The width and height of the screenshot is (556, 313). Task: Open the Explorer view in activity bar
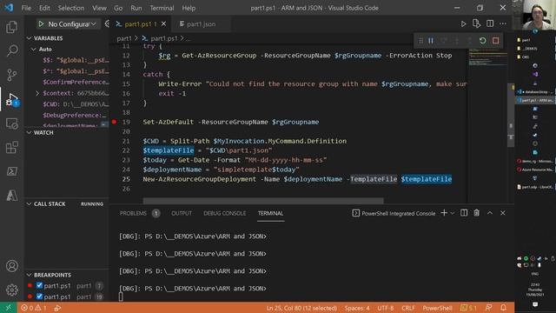11,27
